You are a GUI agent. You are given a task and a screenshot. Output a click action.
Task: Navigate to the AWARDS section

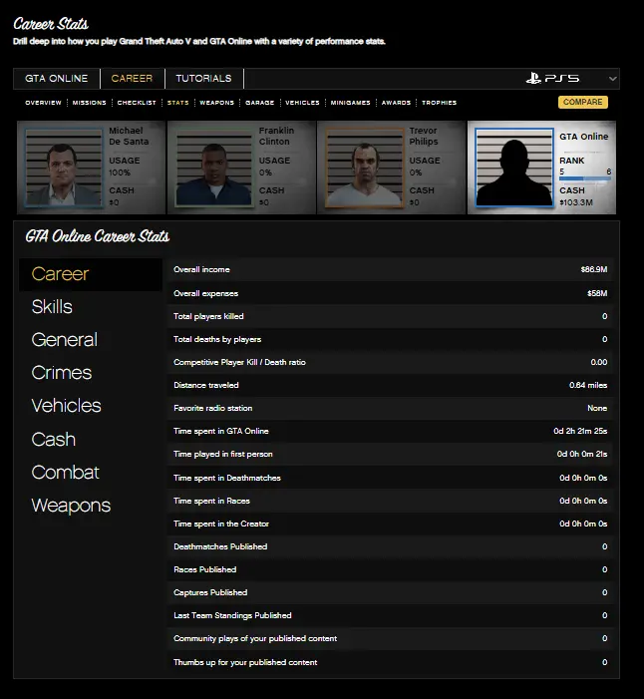click(396, 103)
